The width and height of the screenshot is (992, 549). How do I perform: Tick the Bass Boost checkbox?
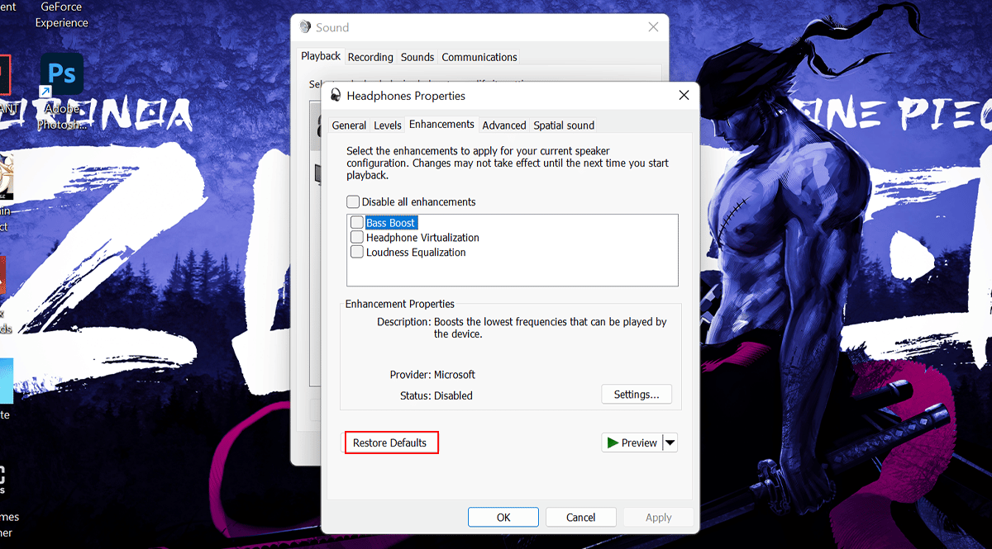[357, 223]
